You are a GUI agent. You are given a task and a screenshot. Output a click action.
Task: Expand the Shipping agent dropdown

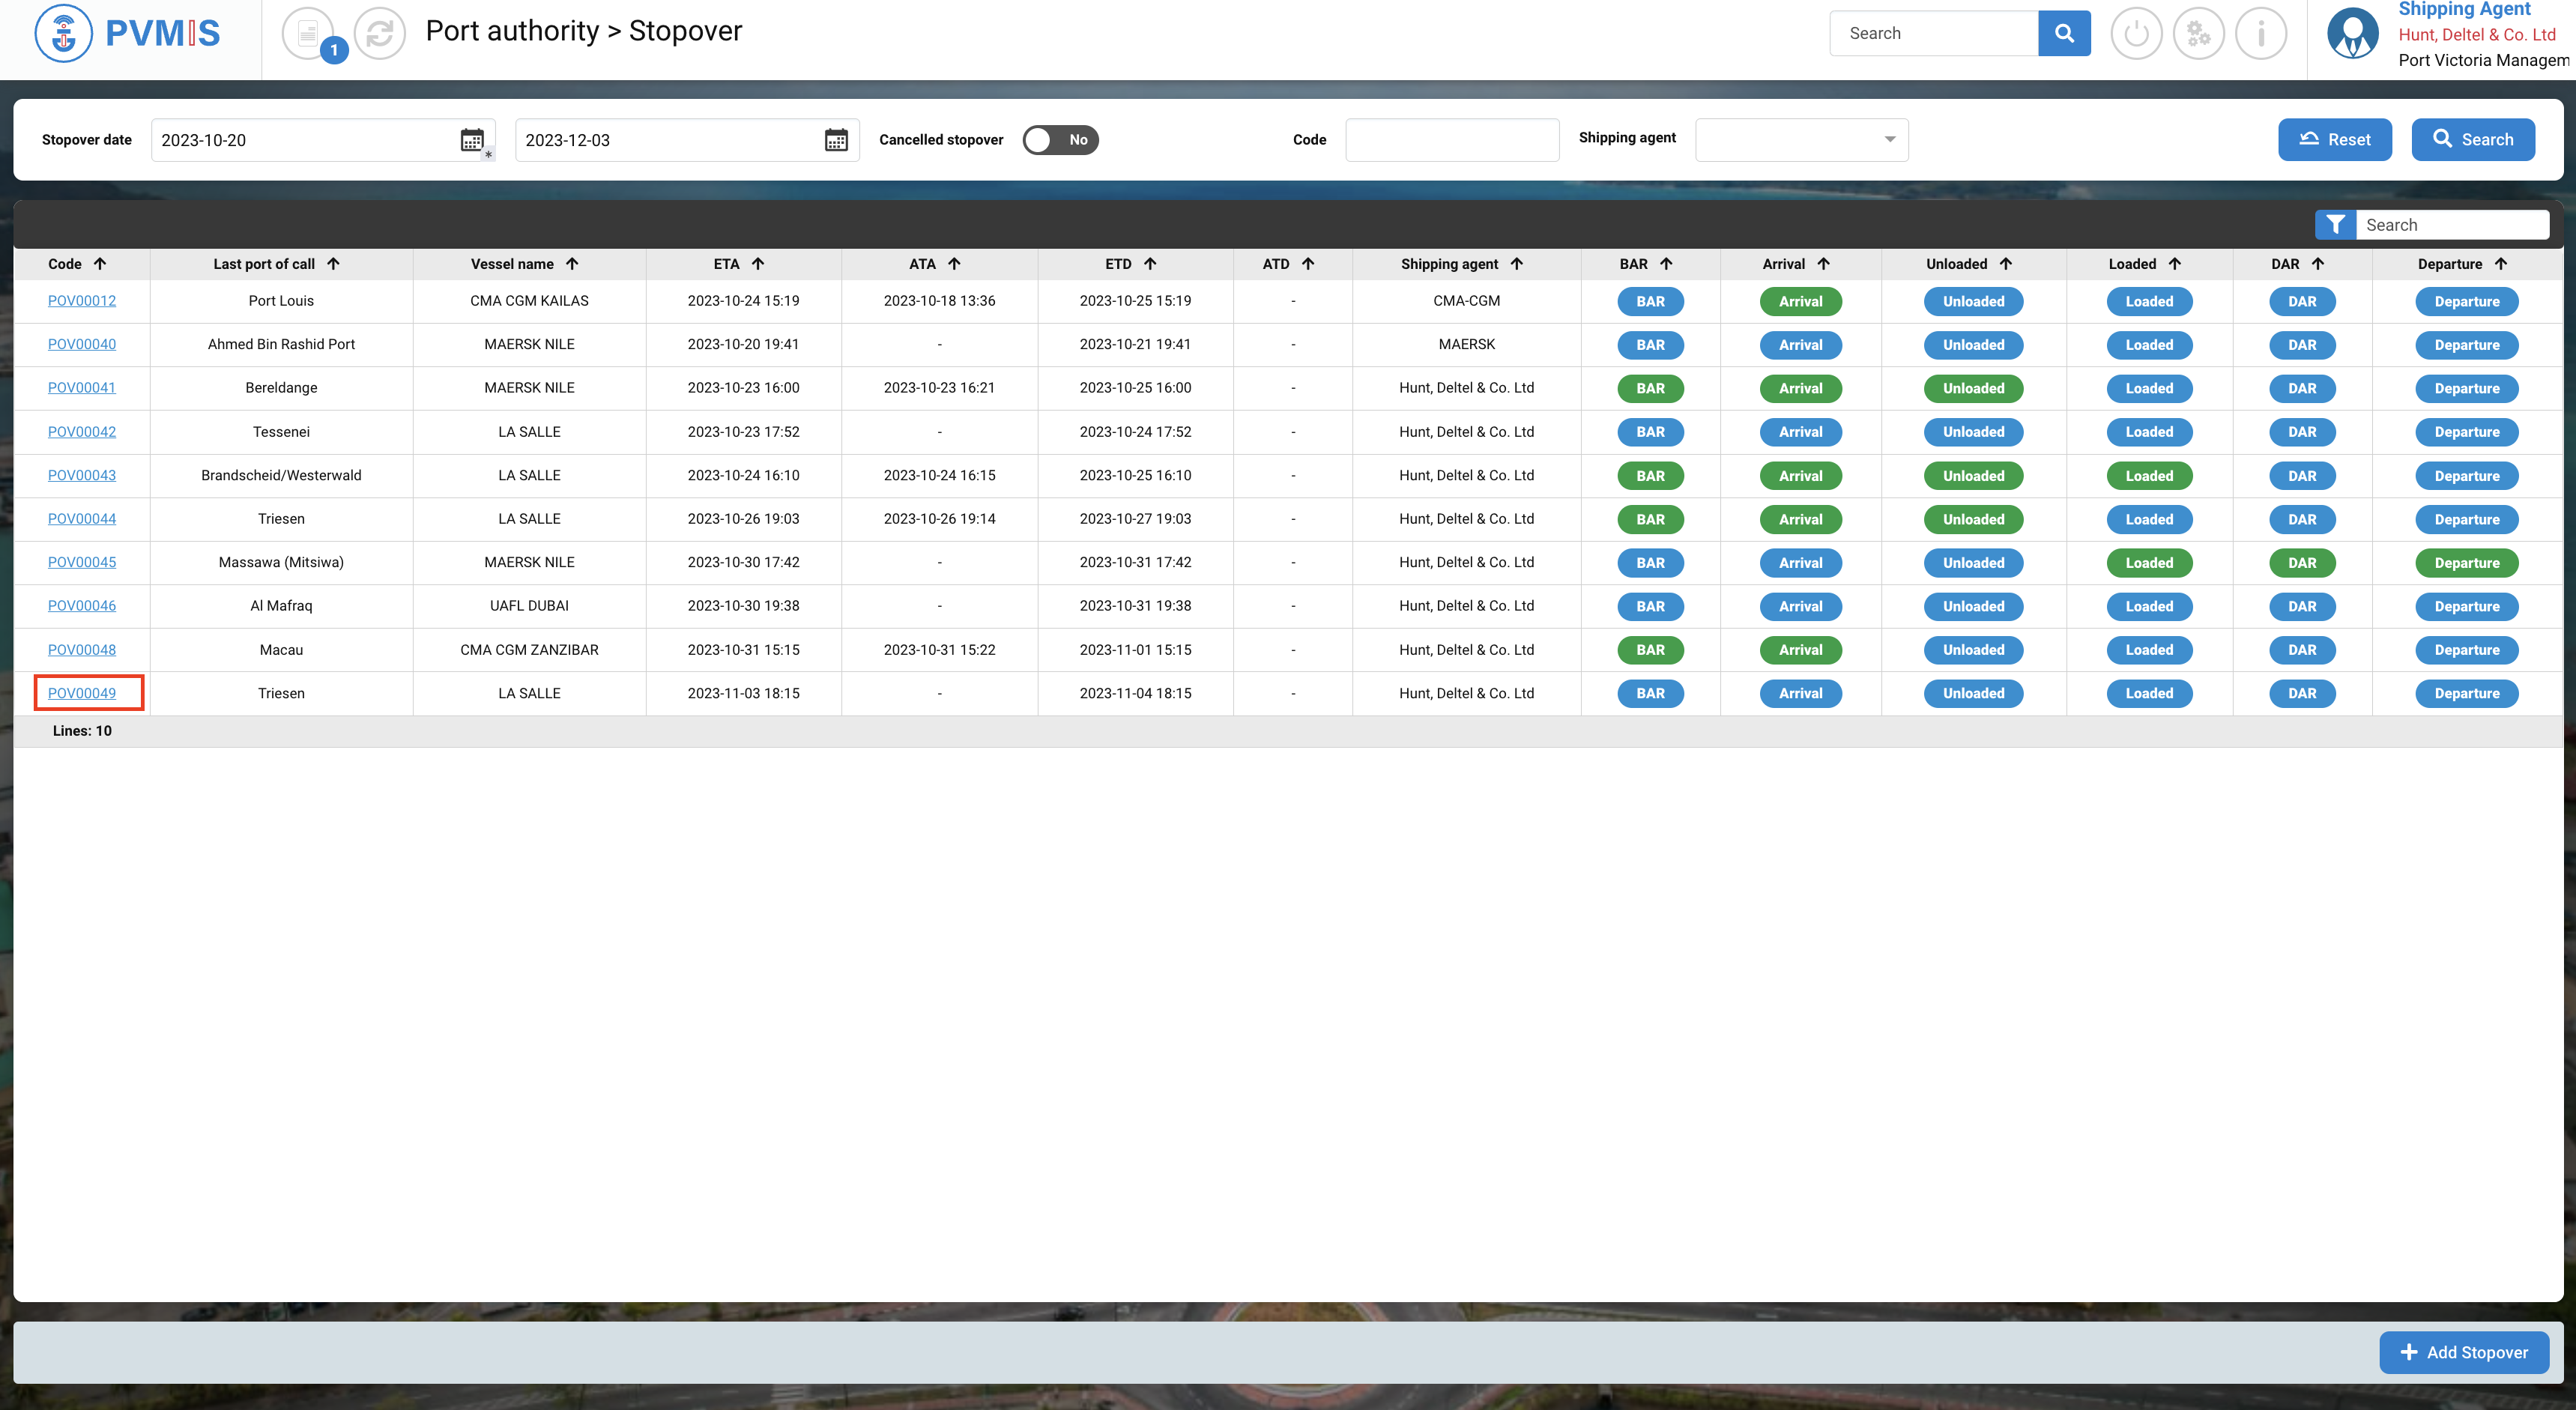click(x=1801, y=140)
